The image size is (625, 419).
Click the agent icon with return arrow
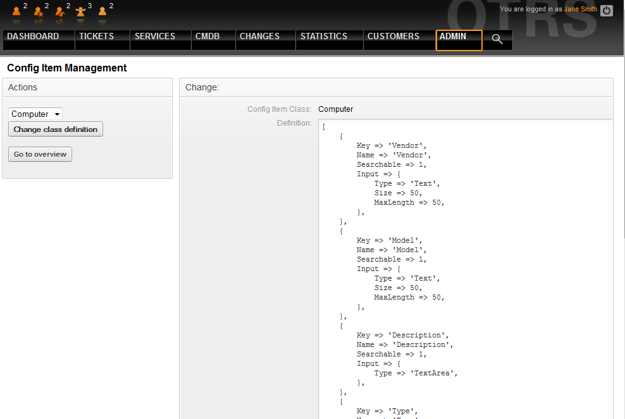59,11
